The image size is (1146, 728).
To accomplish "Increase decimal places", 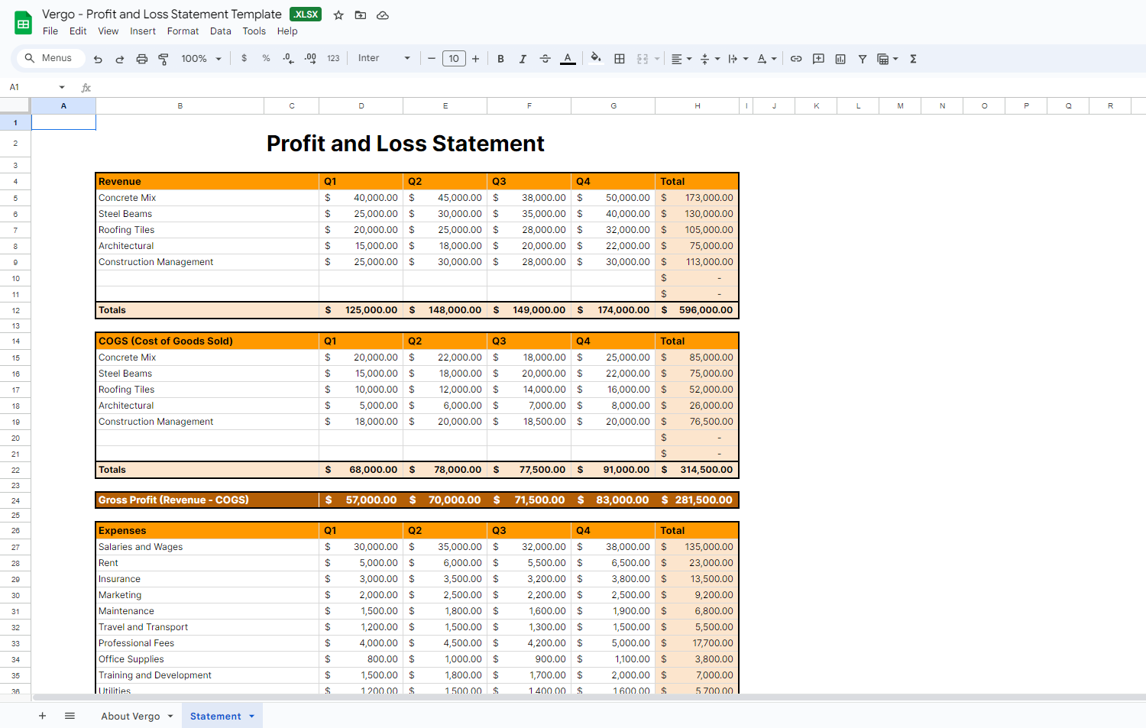I will click(310, 58).
